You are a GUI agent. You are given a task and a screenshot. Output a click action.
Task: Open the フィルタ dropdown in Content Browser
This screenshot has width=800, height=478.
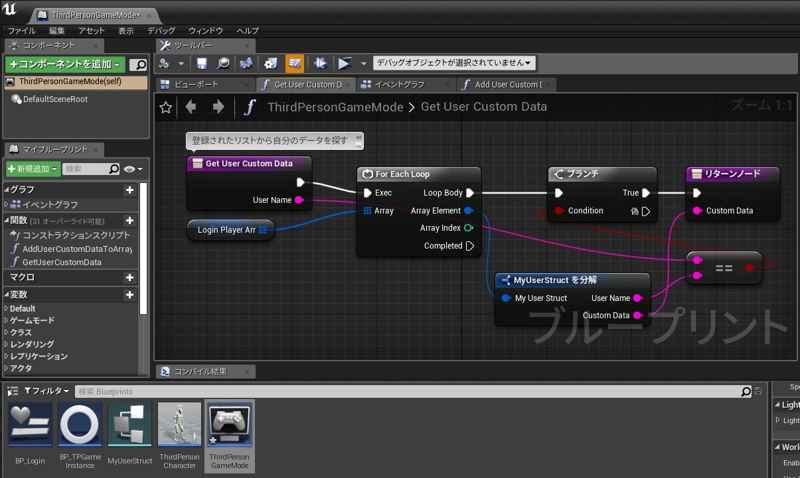click(x=46, y=391)
